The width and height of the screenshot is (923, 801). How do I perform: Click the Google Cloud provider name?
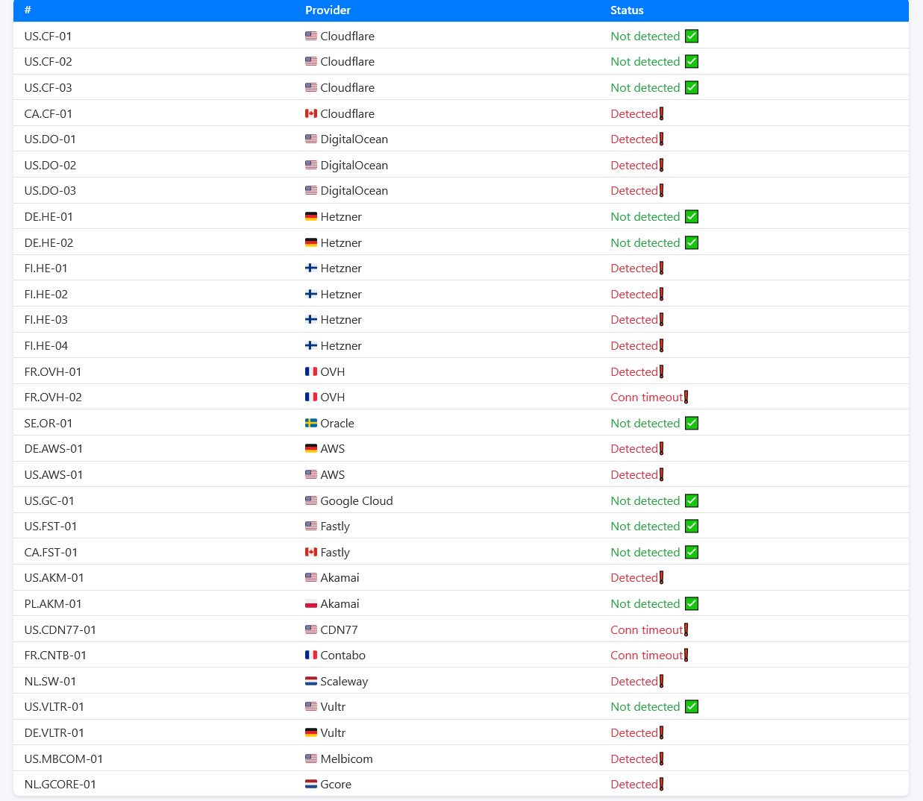tap(357, 500)
